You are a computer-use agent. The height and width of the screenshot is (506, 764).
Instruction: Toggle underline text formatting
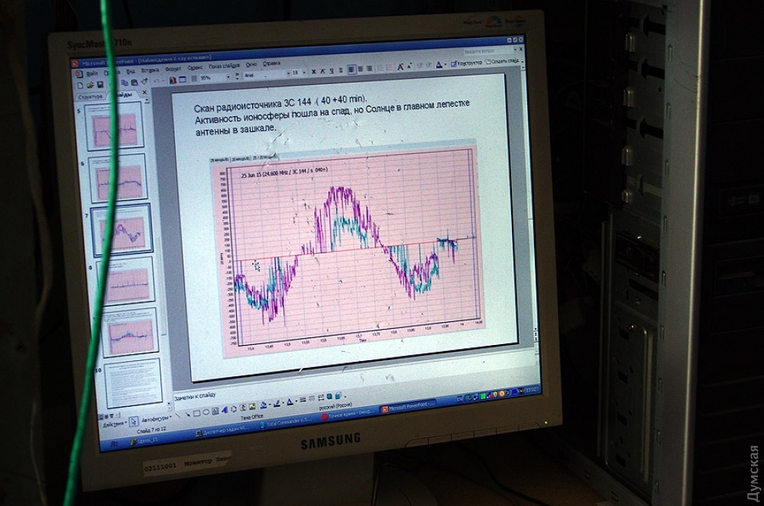coord(330,72)
